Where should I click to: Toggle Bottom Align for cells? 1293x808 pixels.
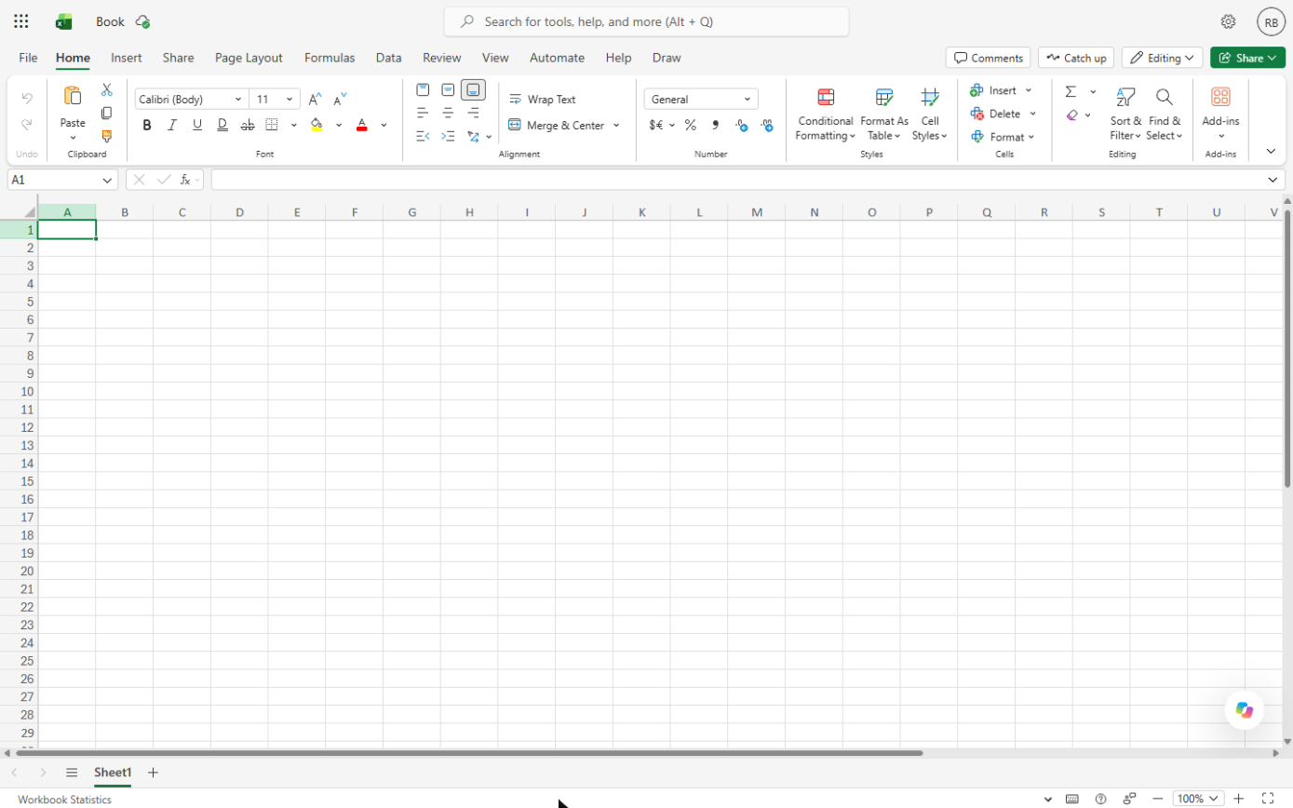[473, 90]
